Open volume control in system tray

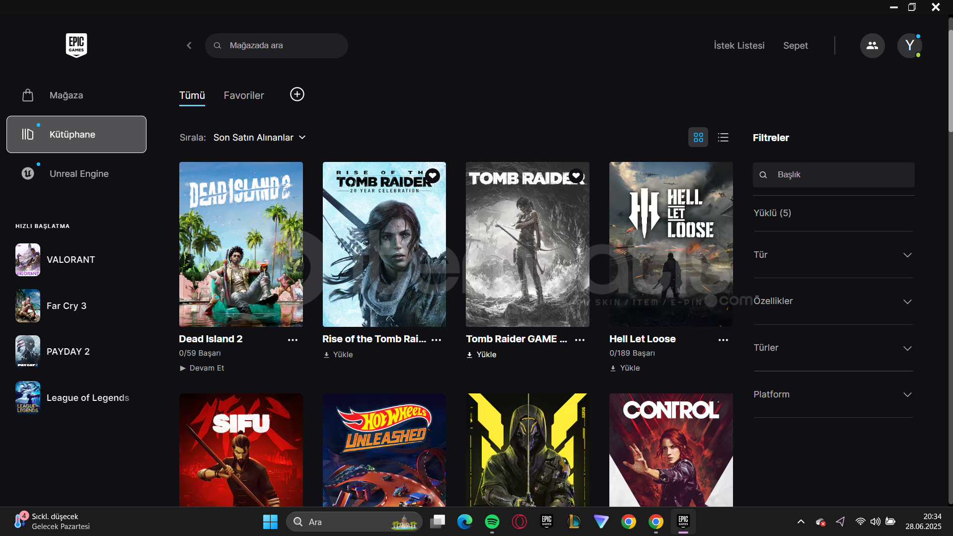pos(876,522)
